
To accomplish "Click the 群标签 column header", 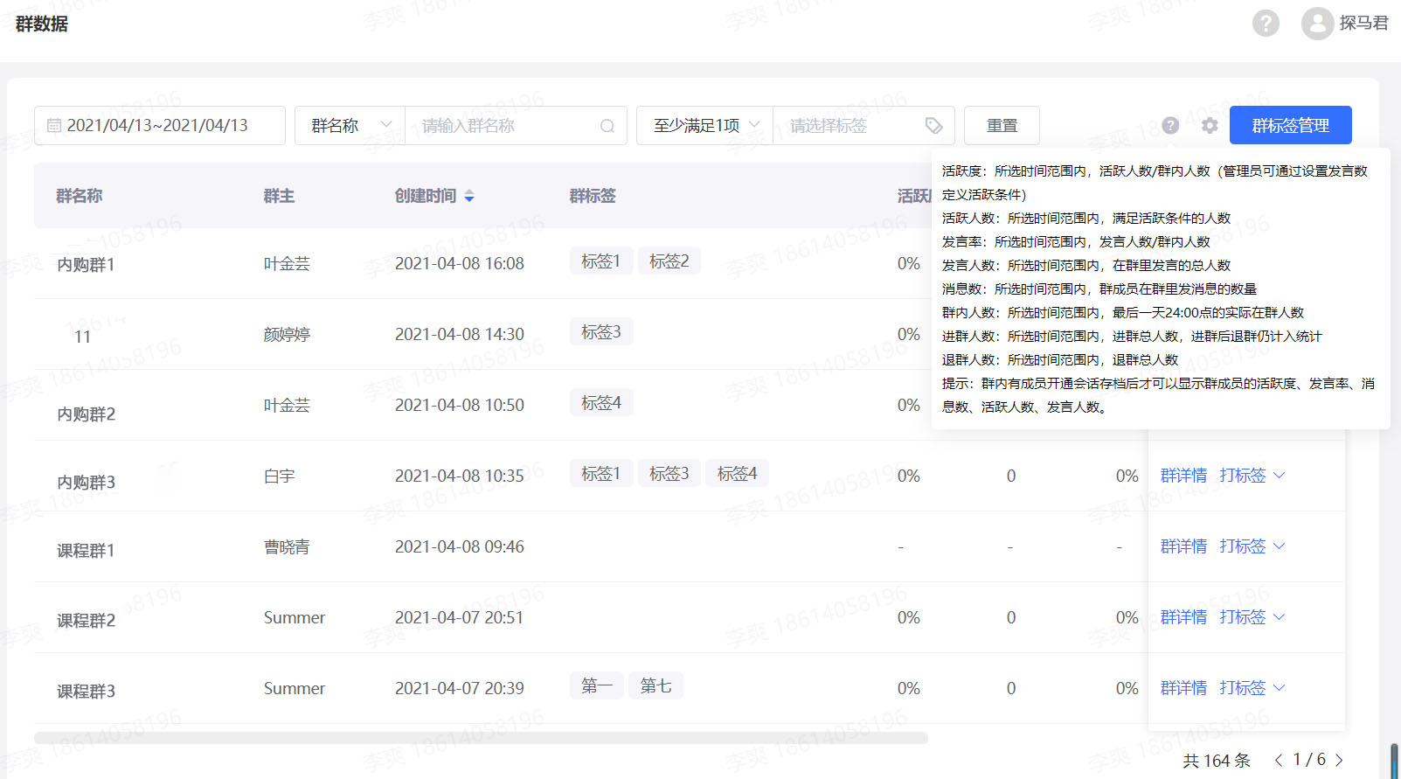I will coord(593,196).
